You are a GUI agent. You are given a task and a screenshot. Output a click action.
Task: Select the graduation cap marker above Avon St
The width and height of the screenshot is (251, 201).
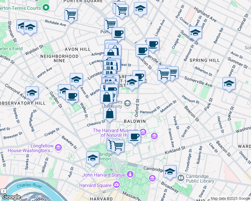pos(76,79)
